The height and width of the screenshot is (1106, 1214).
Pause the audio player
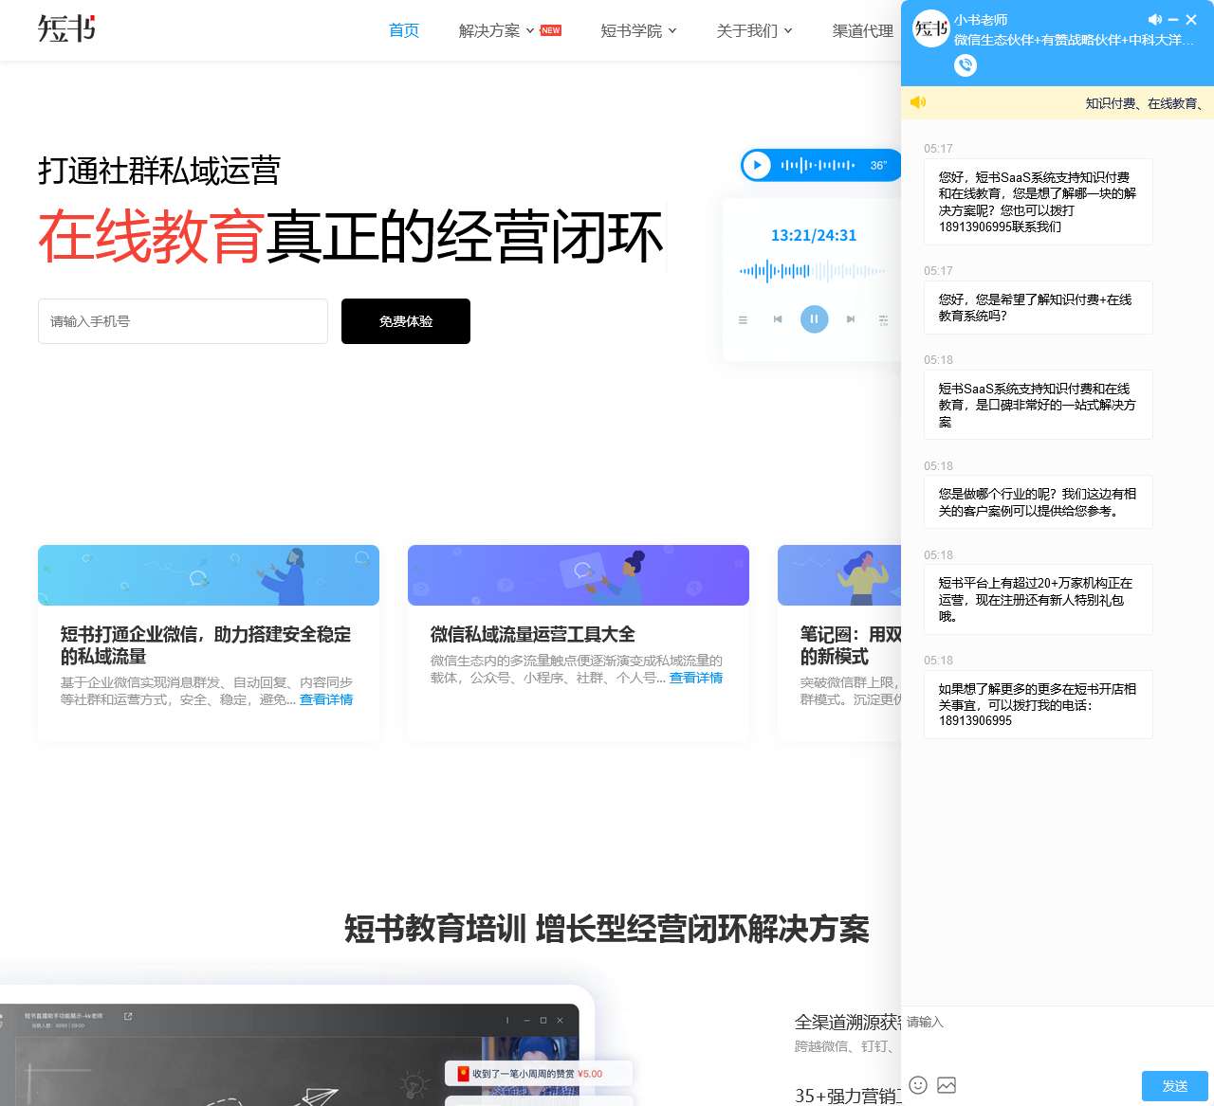point(814,319)
